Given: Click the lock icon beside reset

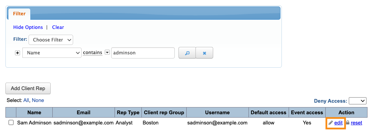Looking at the screenshot, I should (x=348, y=123).
